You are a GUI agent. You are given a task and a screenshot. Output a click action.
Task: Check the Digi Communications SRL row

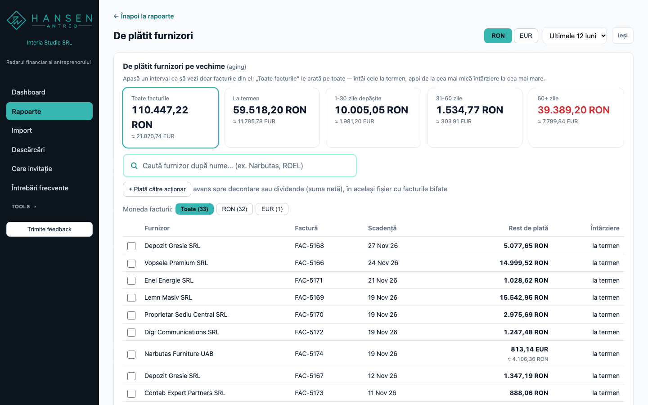pyautogui.click(x=131, y=333)
